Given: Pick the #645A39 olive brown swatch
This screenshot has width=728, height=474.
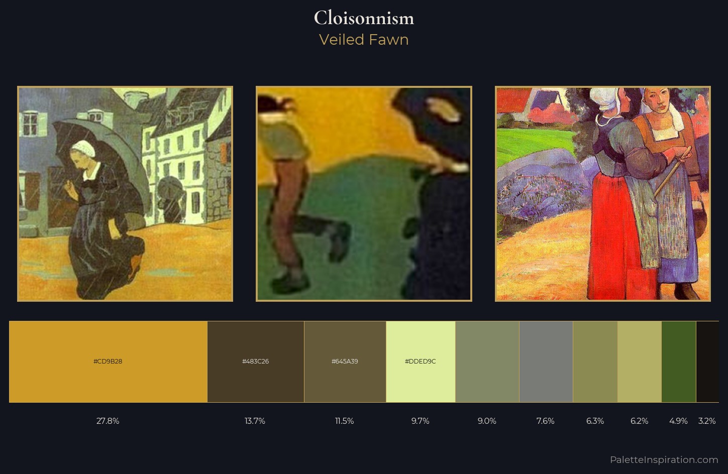Looking at the screenshot, I should coord(345,362).
